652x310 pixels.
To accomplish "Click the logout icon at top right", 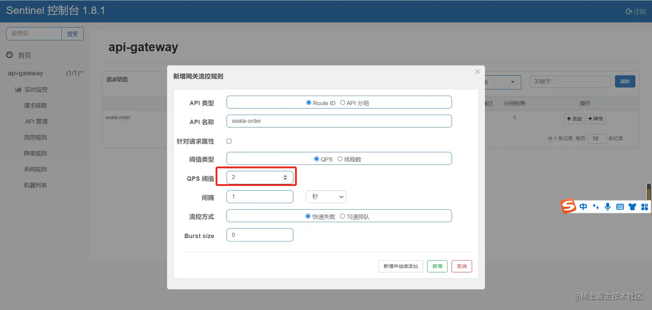I will tap(629, 12).
